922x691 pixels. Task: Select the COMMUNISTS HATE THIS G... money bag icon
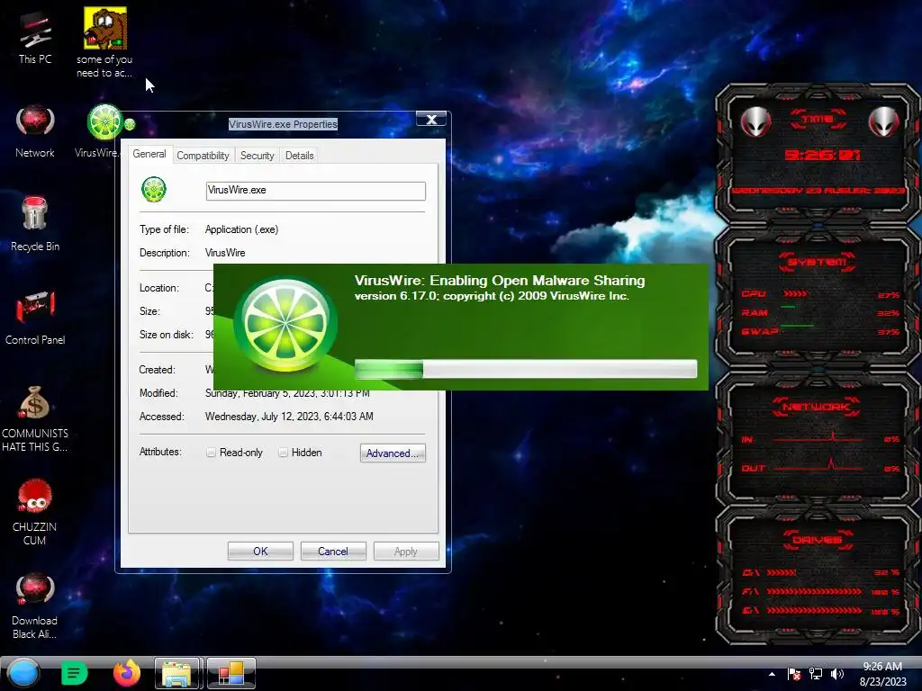[35, 402]
